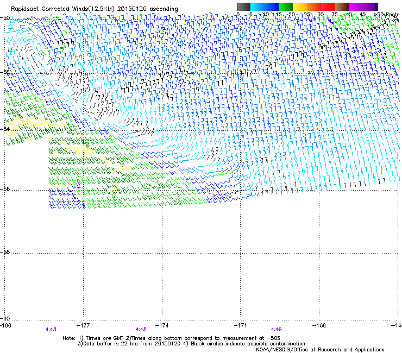The image size is (402, 353).
Task: Click the 4:48 time label between -180 and -177
Action: (x=51, y=330)
